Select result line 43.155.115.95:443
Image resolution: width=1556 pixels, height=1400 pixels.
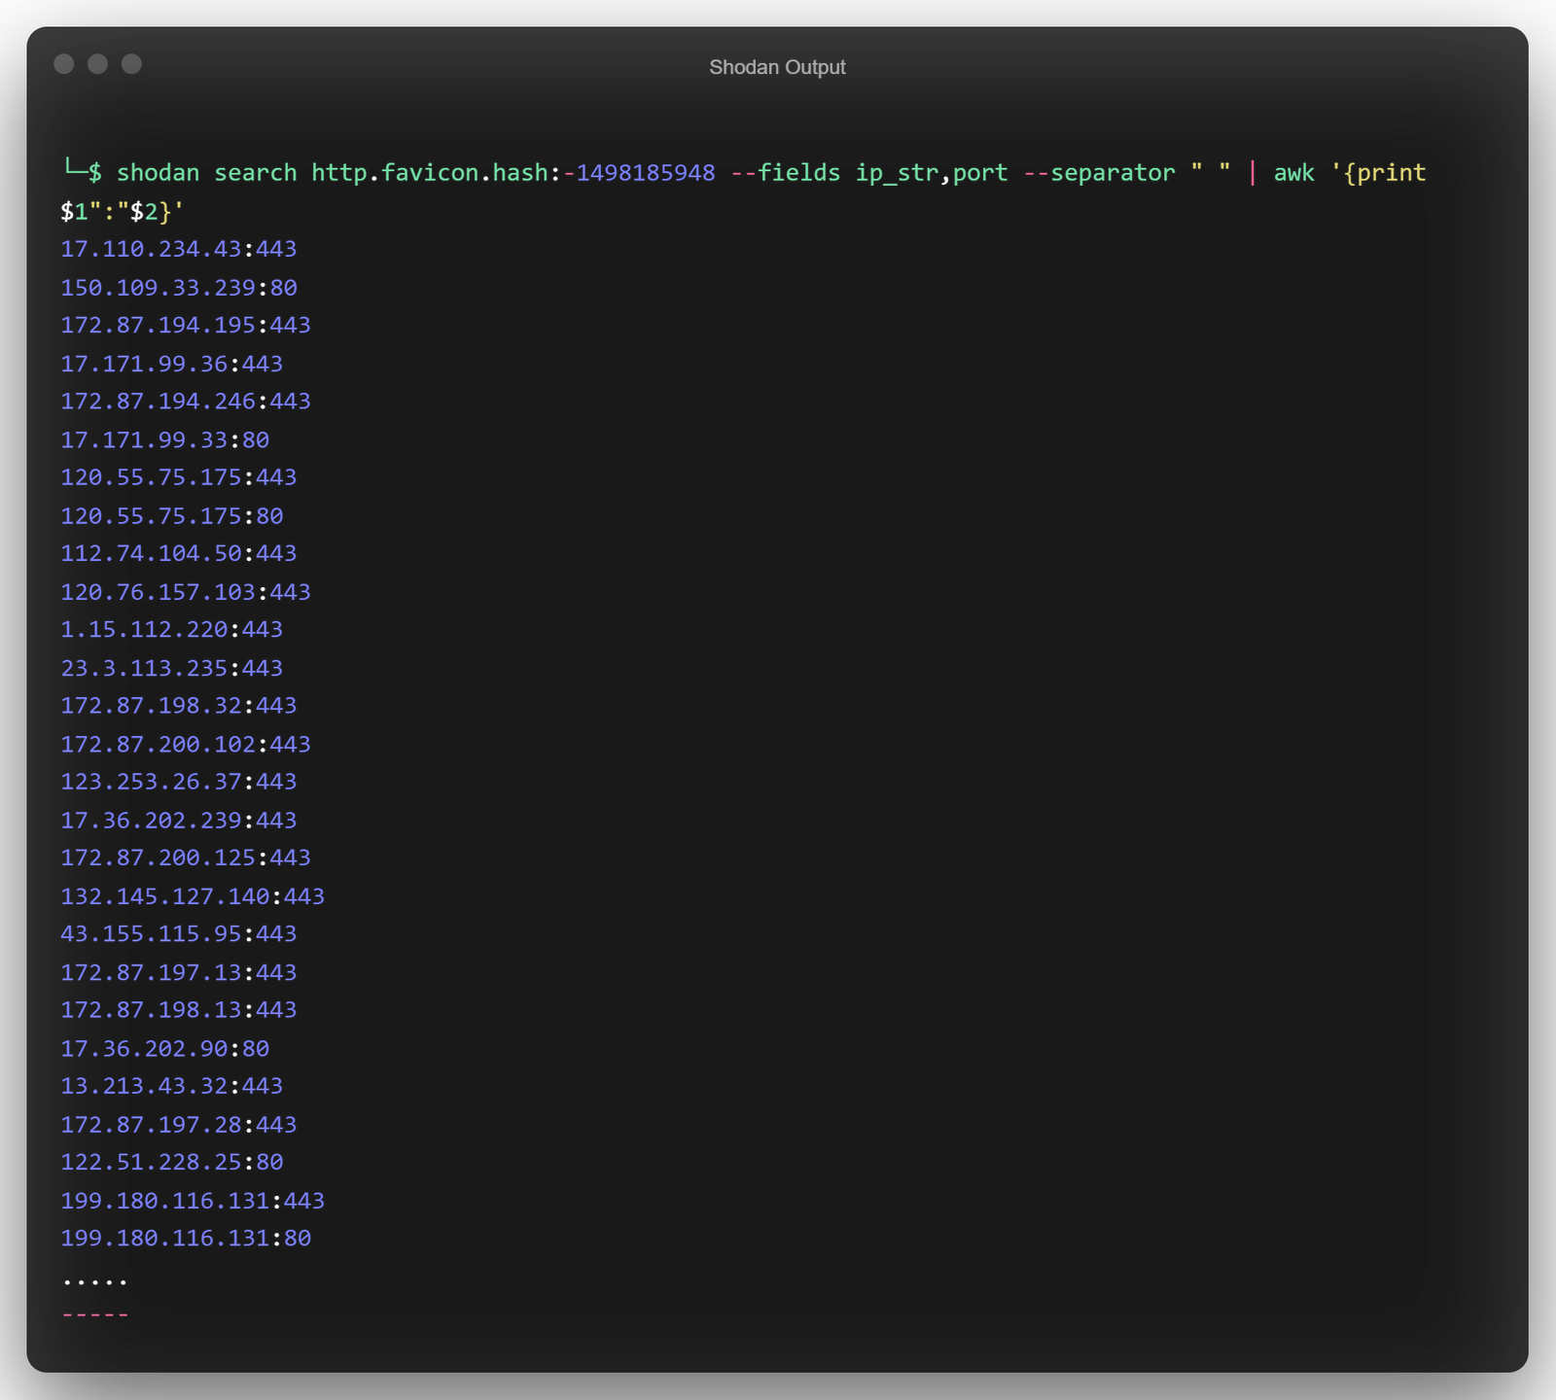pyautogui.click(x=179, y=934)
